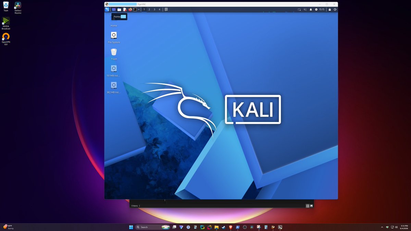Switch to thumbnail view in background file window
411x231 pixels.
(x=311, y=206)
